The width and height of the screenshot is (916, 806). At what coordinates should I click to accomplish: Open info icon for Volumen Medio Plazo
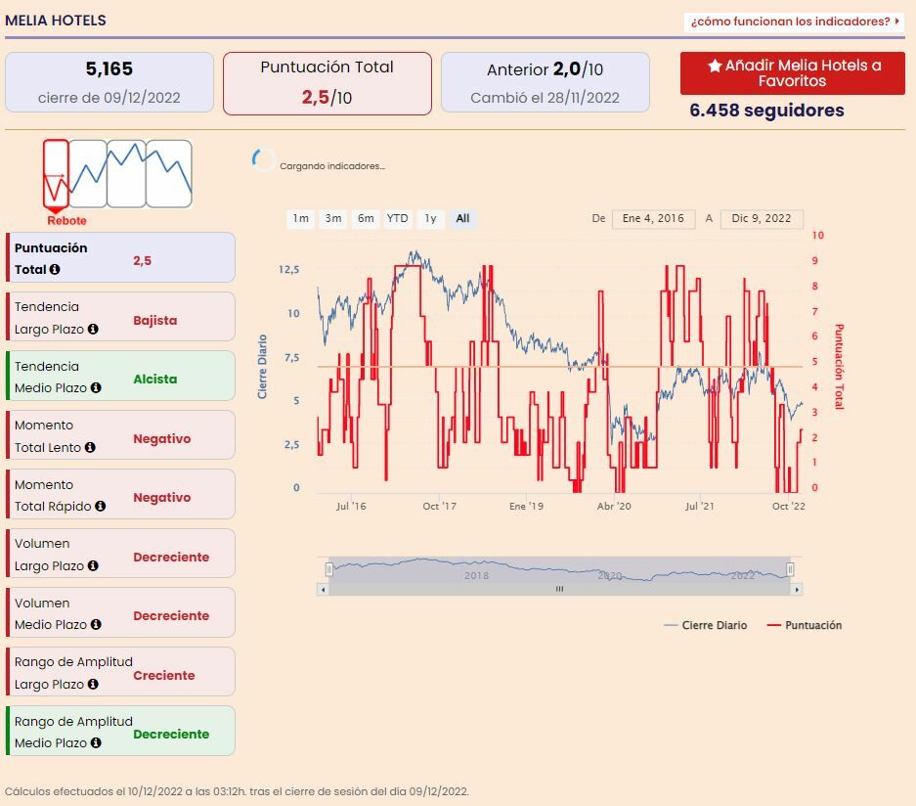[x=97, y=624]
